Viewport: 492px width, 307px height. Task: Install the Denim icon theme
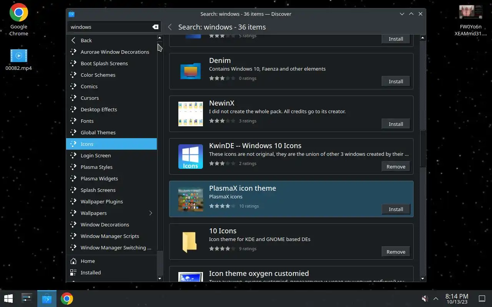pyautogui.click(x=396, y=81)
